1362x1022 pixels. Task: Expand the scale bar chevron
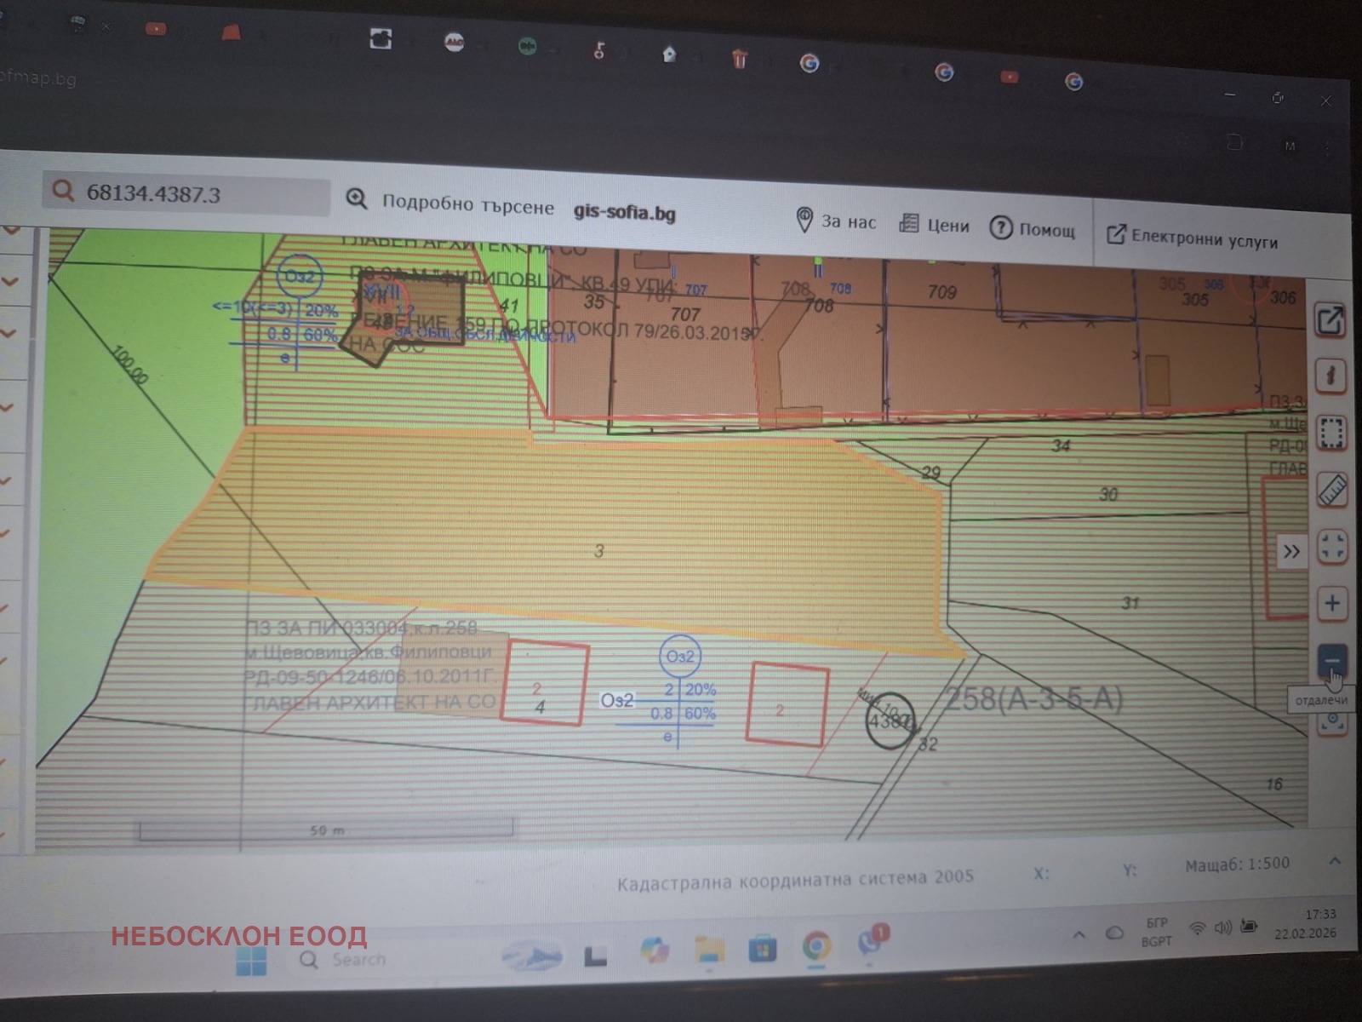point(1335,862)
